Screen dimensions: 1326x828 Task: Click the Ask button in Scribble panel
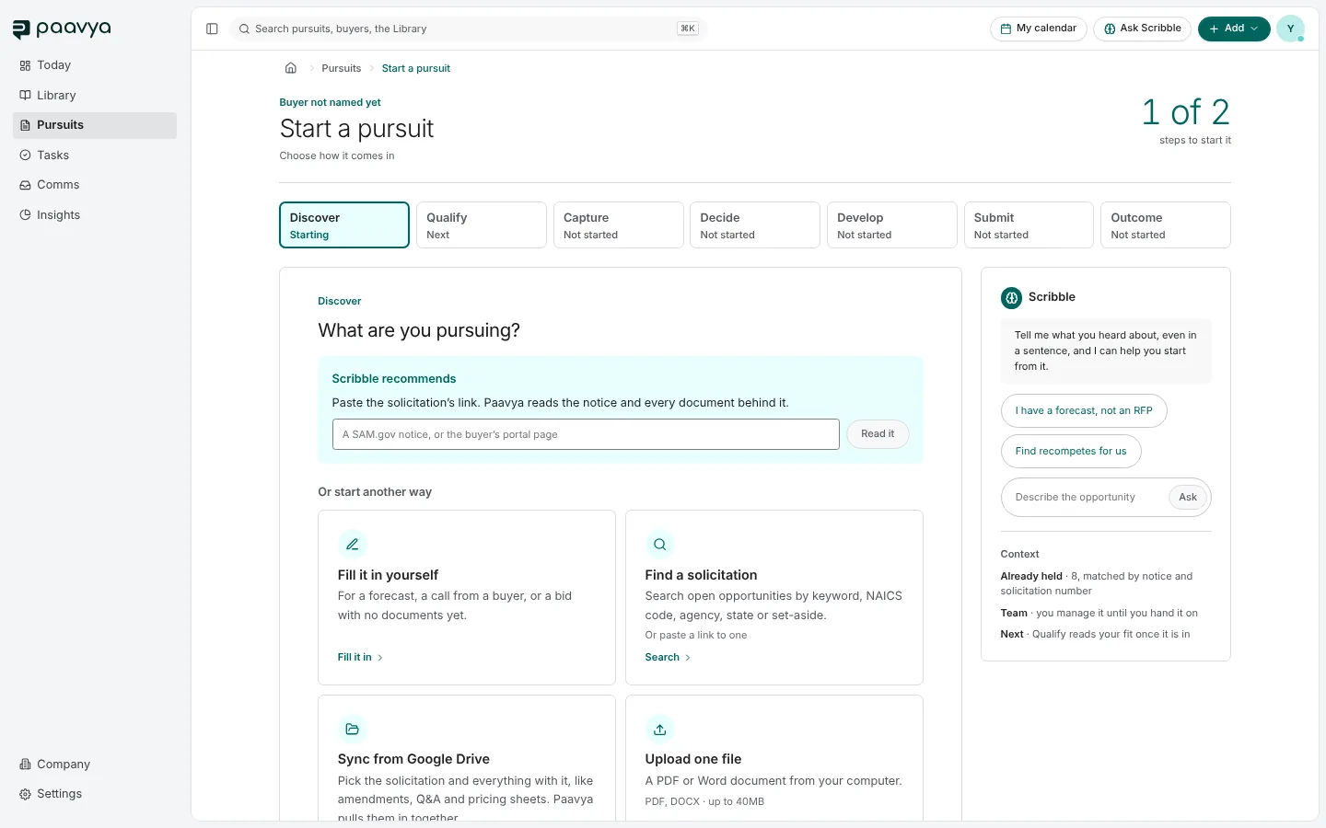click(1188, 498)
